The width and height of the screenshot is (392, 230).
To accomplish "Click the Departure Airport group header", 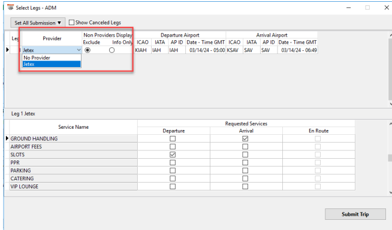I will click(180, 35).
